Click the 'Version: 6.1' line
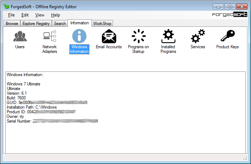Image resolution: width=251 pixels, height=164 pixels. click(17, 93)
